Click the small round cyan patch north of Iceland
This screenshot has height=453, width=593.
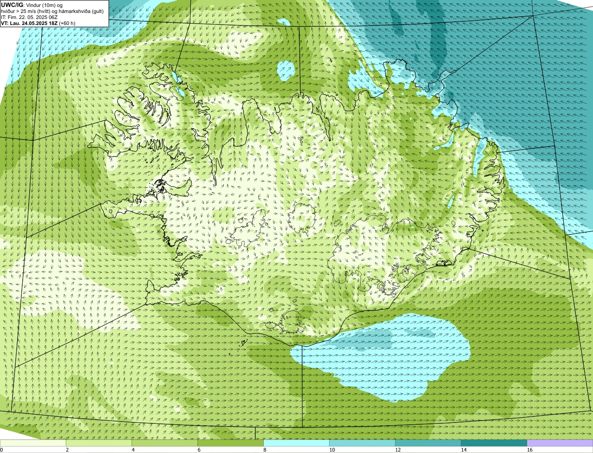click(286, 71)
